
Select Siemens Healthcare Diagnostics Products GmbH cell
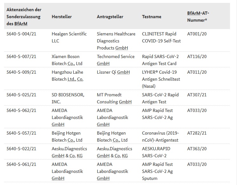[116, 41]
